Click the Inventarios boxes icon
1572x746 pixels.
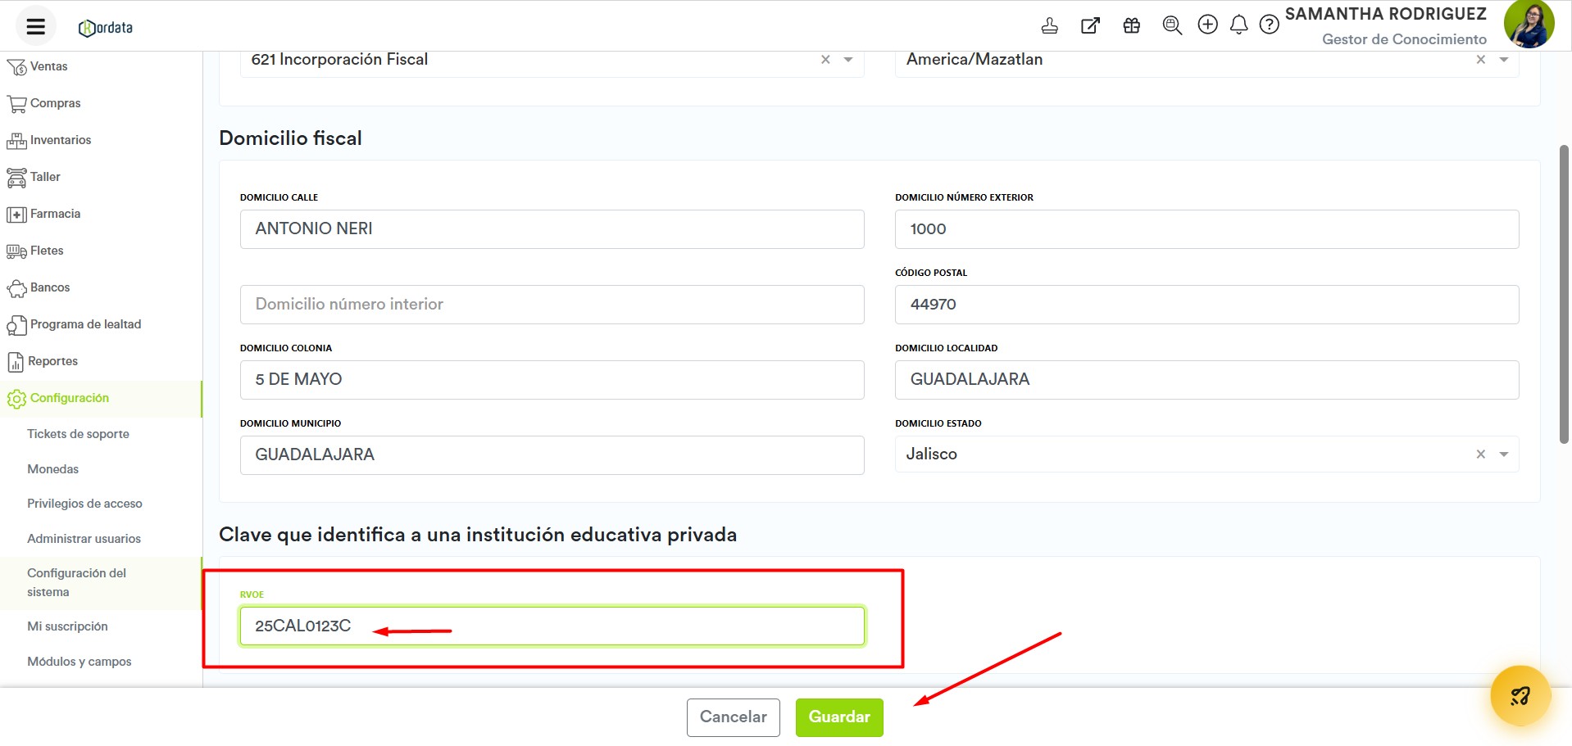[16, 141]
